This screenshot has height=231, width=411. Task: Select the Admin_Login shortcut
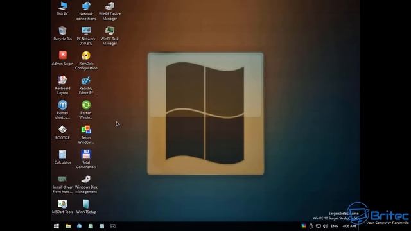(x=63, y=58)
